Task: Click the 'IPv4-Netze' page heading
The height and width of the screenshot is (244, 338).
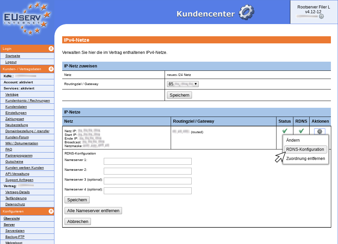Action: point(76,40)
